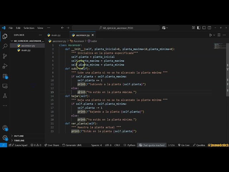229x172 pixels.
Task: Select Python interpreter 3.12.6
Action: coord(171,145)
